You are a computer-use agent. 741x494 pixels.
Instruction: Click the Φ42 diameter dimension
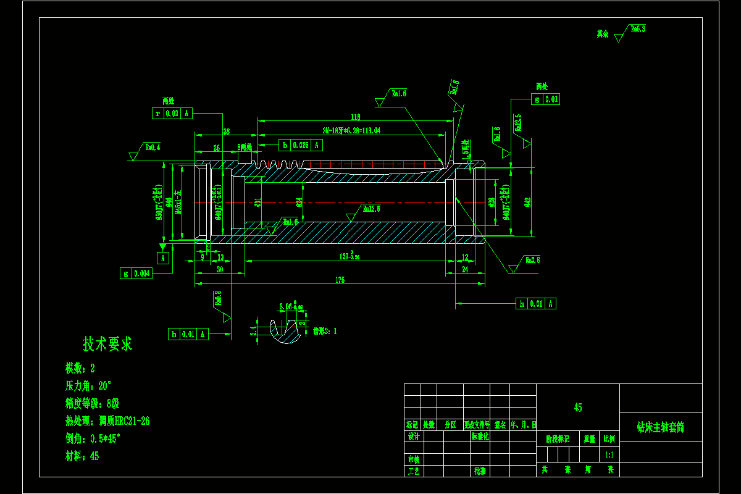pyautogui.click(x=528, y=201)
